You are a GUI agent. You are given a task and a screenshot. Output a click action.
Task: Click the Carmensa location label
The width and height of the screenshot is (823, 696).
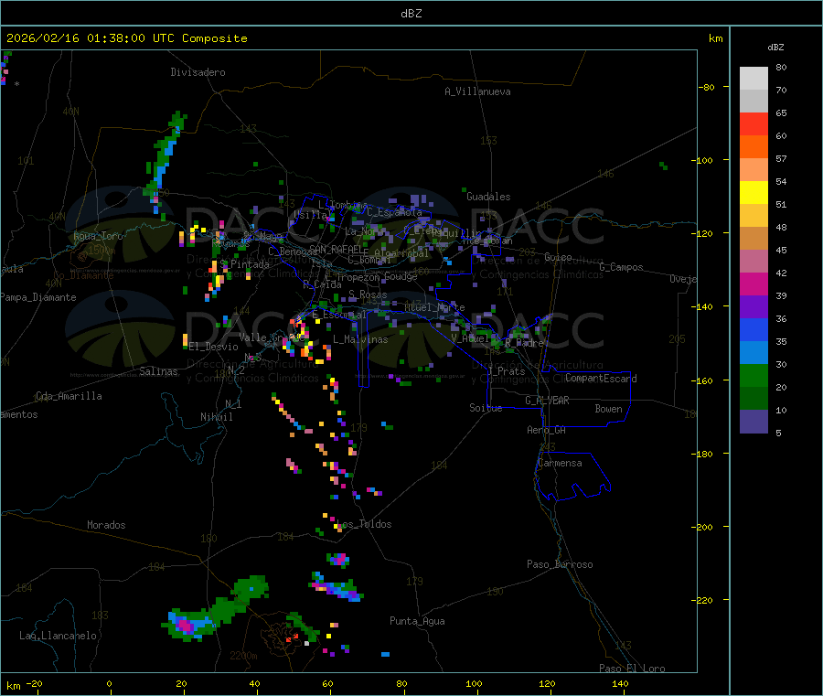pos(560,464)
